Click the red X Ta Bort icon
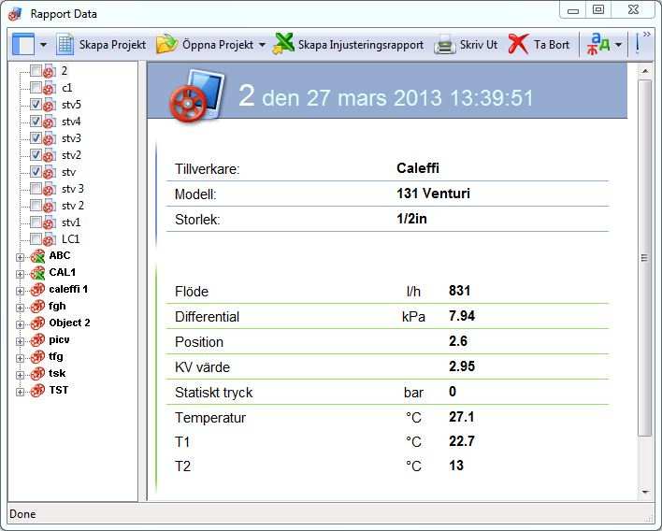The width and height of the screenshot is (662, 531). (518, 44)
